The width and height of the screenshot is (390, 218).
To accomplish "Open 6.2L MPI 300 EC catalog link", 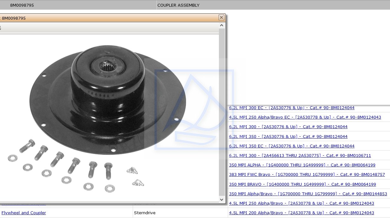I will coord(292,108).
